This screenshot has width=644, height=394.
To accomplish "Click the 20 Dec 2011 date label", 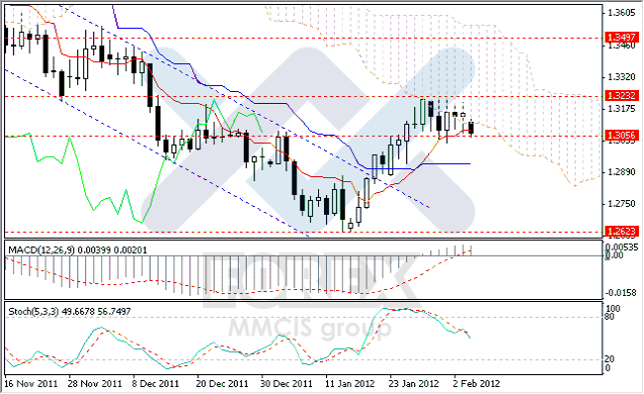I will tap(222, 384).
